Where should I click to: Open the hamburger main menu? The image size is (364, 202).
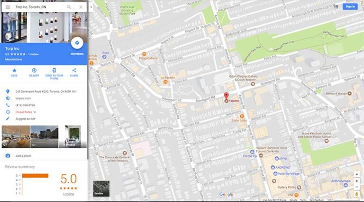8,7
